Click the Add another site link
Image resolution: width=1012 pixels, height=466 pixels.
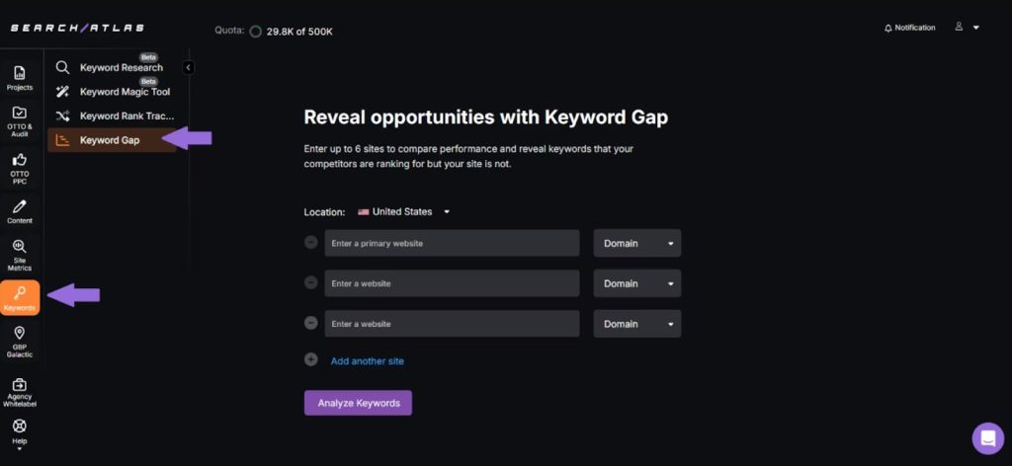coord(367,361)
